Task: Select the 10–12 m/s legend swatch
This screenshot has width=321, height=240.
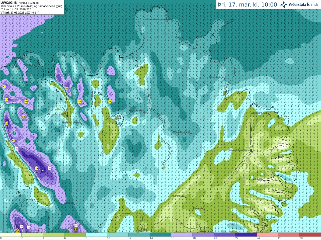Action: [x=118, y=235]
